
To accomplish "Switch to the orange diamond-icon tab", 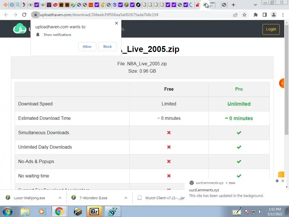I will (6, 5).
